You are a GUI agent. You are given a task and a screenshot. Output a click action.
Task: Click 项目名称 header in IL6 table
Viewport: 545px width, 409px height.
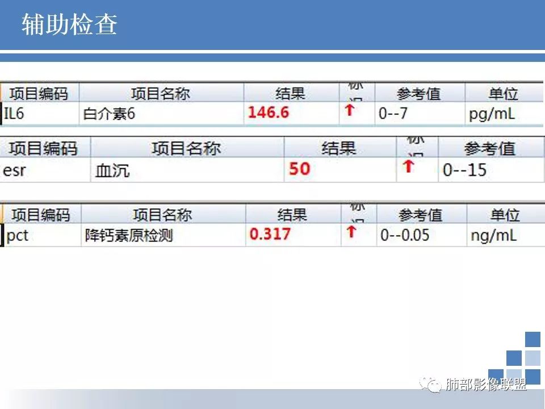[161, 94]
